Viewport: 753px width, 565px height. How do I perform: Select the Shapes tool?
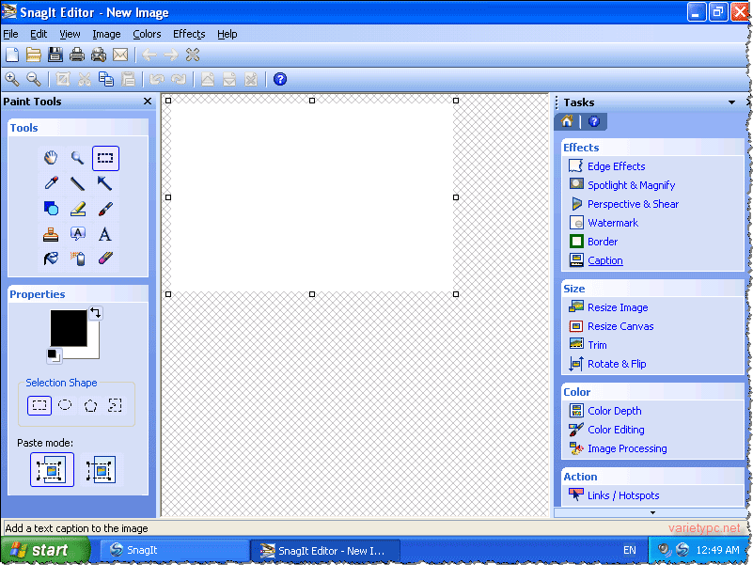[x=51, y=209]
